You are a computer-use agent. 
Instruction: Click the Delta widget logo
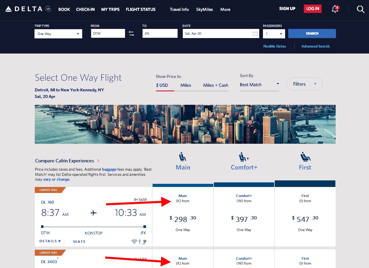(48, 9)
